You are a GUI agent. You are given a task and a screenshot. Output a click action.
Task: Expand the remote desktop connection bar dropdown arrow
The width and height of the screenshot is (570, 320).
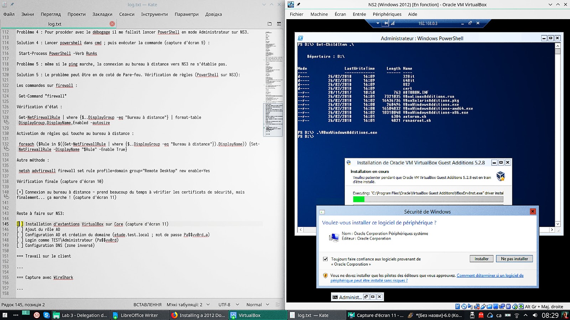coord(378,23)
